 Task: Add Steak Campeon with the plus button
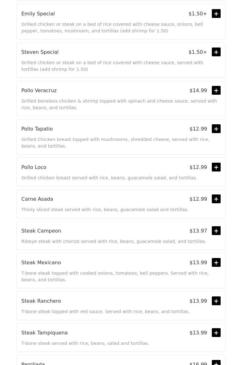tap(216, 231)
